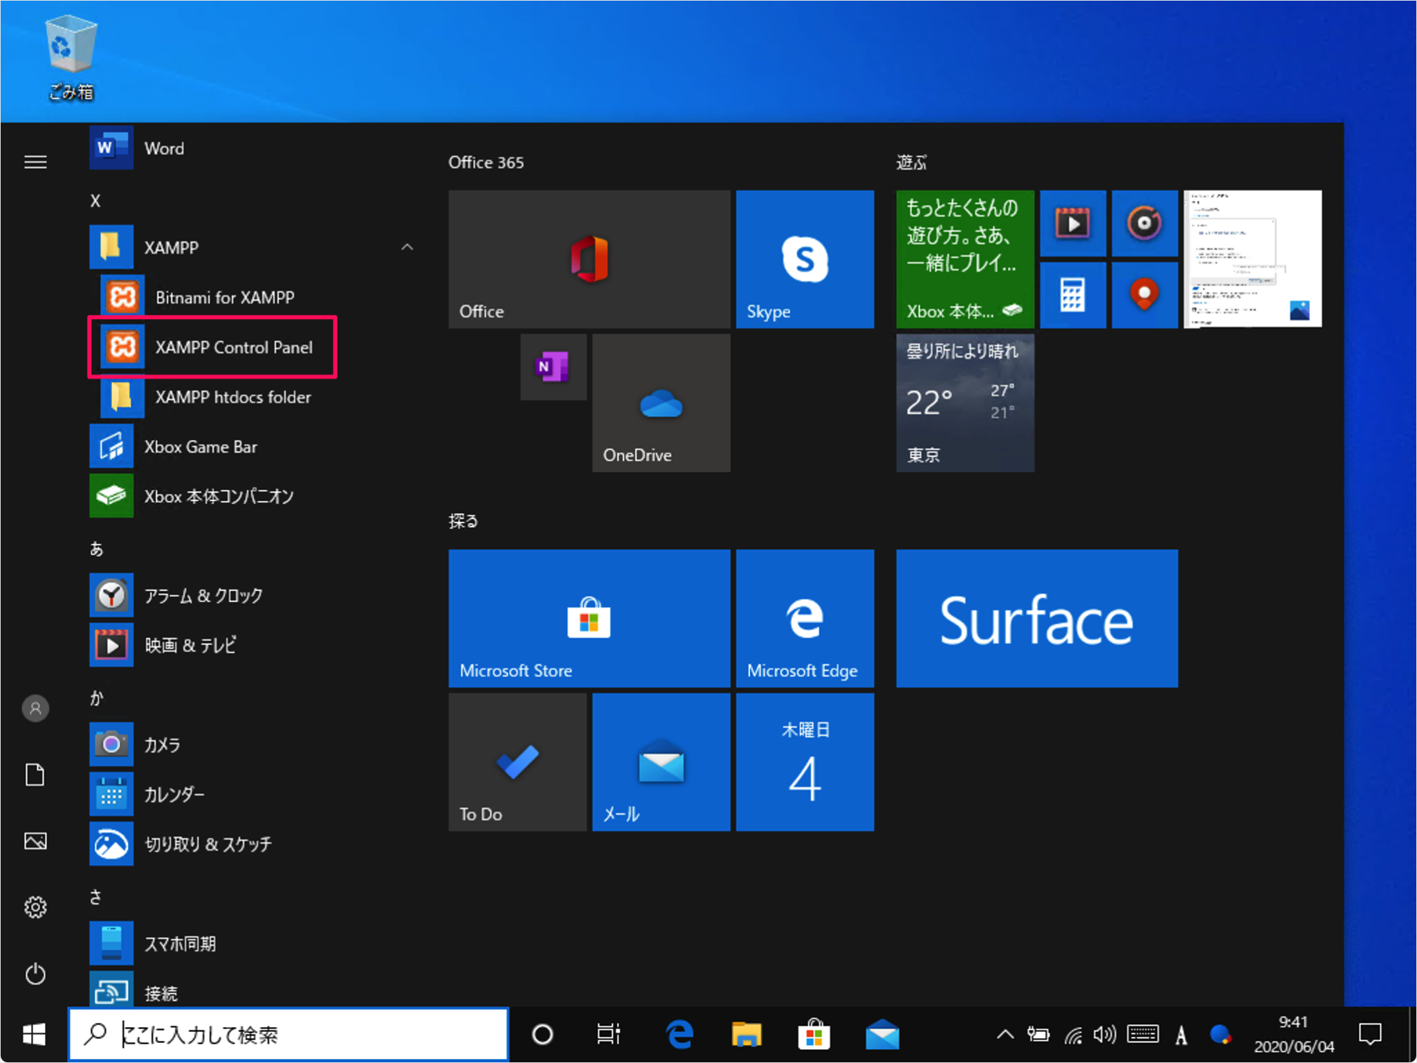
Task: Open the OneDrive tile
Action: (661, 403)
